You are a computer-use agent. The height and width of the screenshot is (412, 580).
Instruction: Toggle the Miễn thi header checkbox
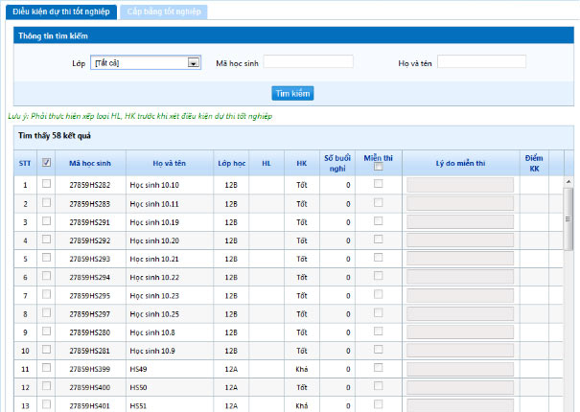click(378, 168)
